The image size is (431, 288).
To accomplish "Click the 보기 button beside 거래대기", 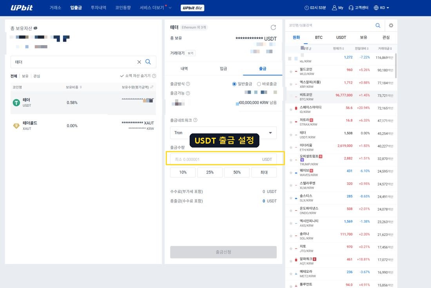I will coord(190,53).
